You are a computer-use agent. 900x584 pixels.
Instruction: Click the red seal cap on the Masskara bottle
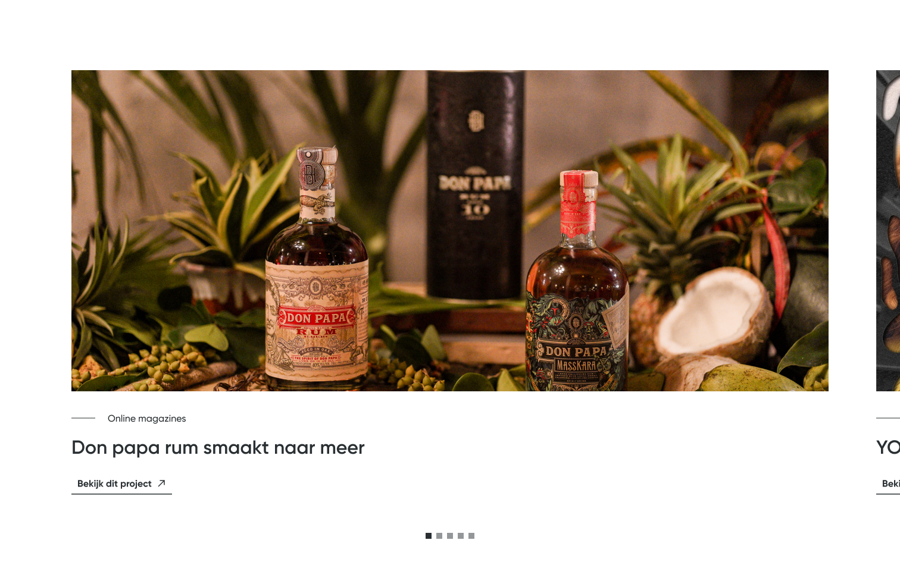click(578, 203)
